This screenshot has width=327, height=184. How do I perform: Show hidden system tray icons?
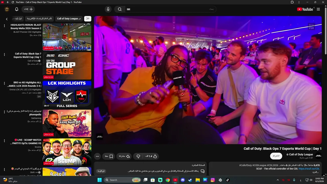click(x=278, y=180)
